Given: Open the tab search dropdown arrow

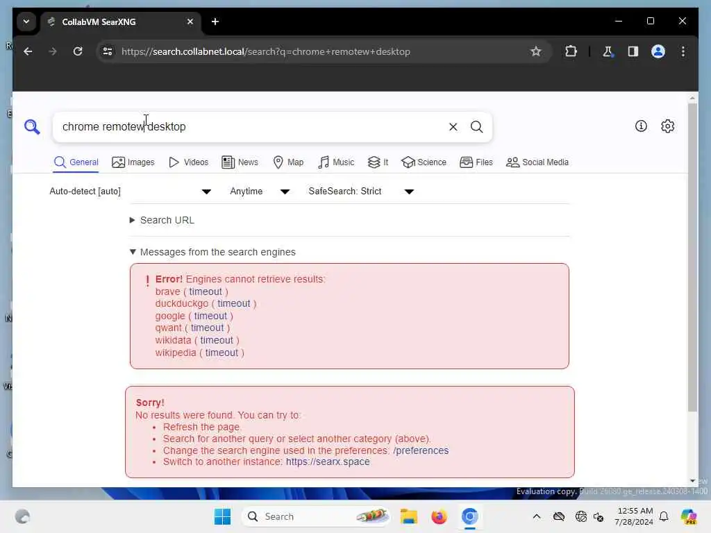Looking at the screenshot, I should coord(26,22).
